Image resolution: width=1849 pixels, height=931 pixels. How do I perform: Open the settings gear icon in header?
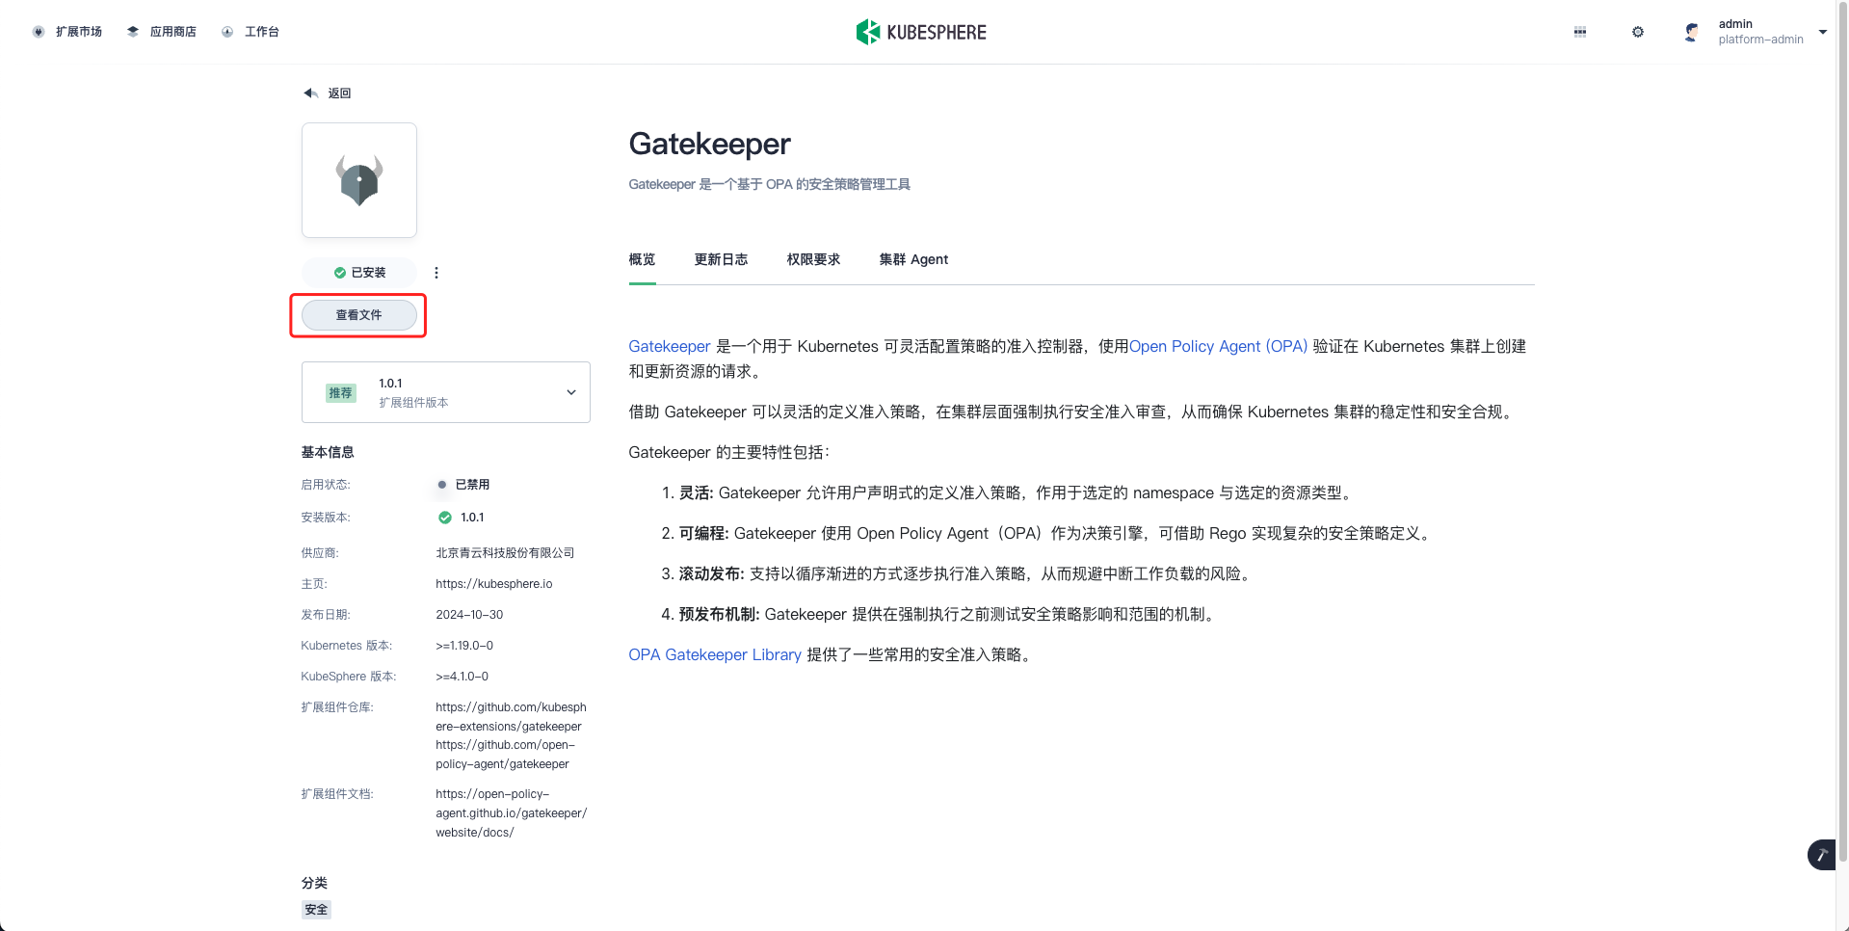pos(1638,32)
